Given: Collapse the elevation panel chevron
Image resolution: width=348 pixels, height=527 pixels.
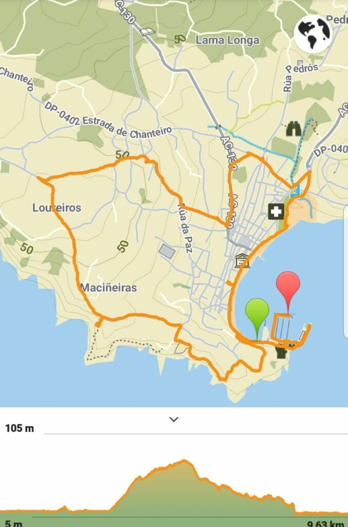Looking at the screenshot, I should coord(174,419).
